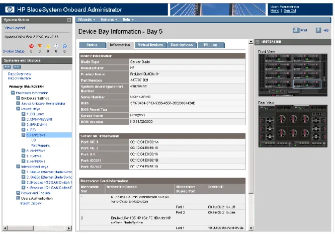Viewport: 335px width, 234px height.
Task: Select interconnect 3 Brocade 4/12 SAN Switch
Action: coord(49,182)
